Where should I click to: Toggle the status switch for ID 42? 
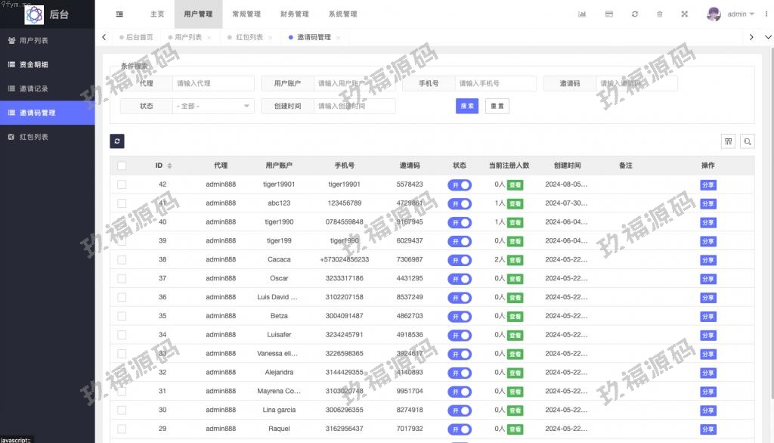(460, 184)
